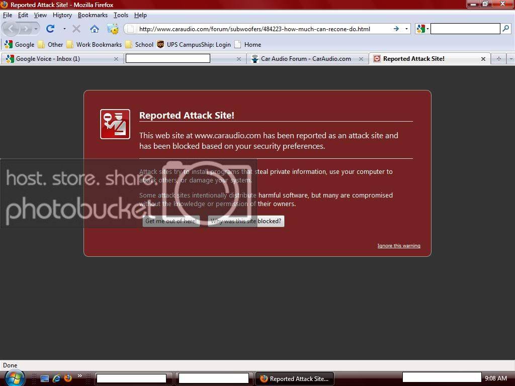The height and width of the screenshot is (386, 515).
Task: Open a new tab with the plus button
Action: point(499,59)
